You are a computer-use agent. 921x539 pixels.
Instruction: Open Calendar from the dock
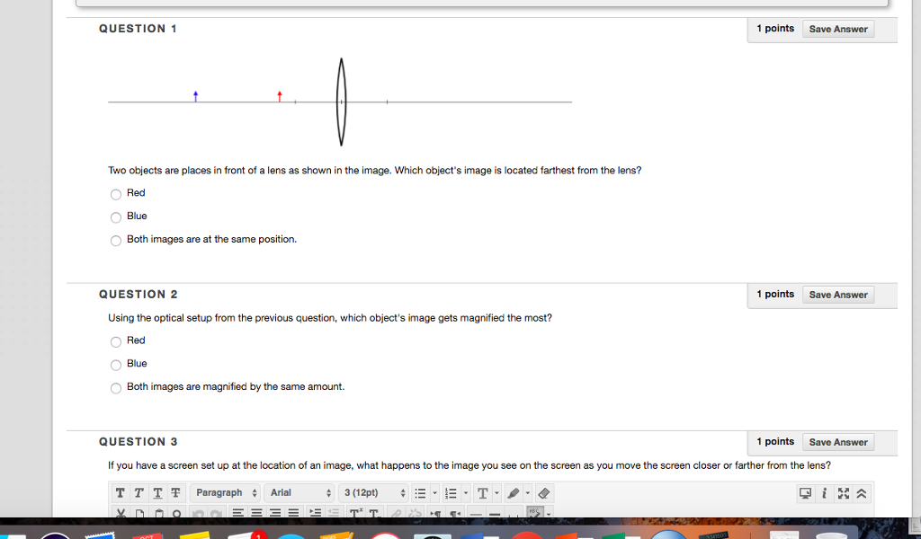147,535
